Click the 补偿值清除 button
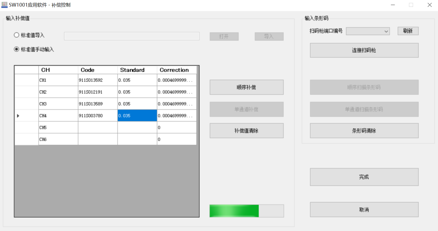This screenshot has width=438, height=231. click(247, 130)
